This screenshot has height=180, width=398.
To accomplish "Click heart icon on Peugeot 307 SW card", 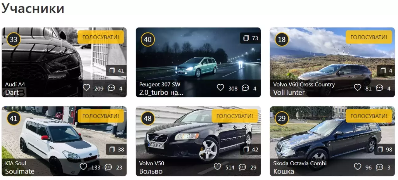I will [220, 88].
